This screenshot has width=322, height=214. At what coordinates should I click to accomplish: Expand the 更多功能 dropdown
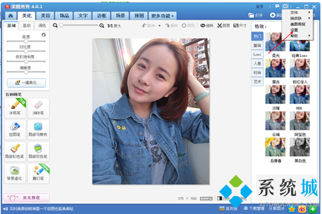click(x=163, y=16)
